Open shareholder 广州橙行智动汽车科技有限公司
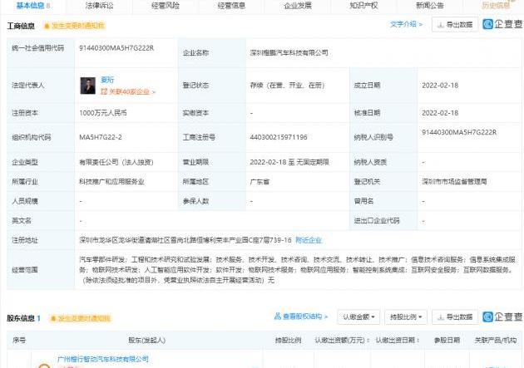This screenshot has width=524, height=368. coord(103,359)
